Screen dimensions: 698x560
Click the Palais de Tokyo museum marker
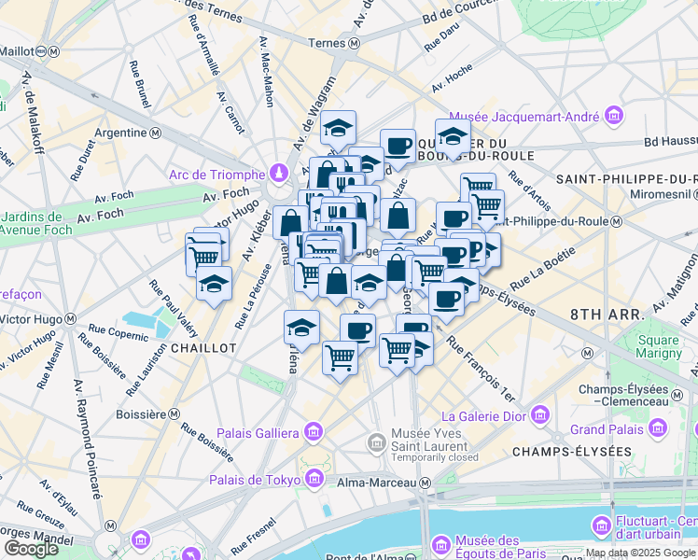pyautogui.click(x=314, y=479)
